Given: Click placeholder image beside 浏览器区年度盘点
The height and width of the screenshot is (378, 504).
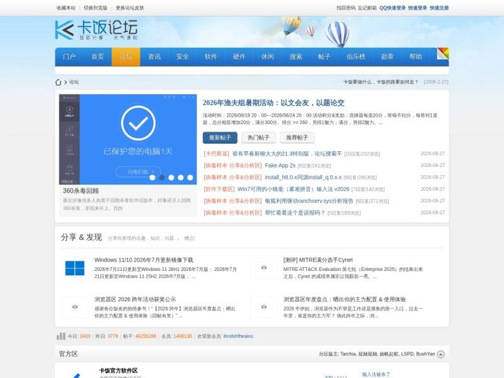Looking at the screenshot, I should tap(264, 307).
